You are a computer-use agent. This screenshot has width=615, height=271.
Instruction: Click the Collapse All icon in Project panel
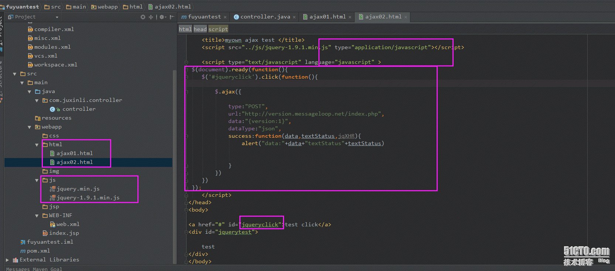(x=151, y=17)
